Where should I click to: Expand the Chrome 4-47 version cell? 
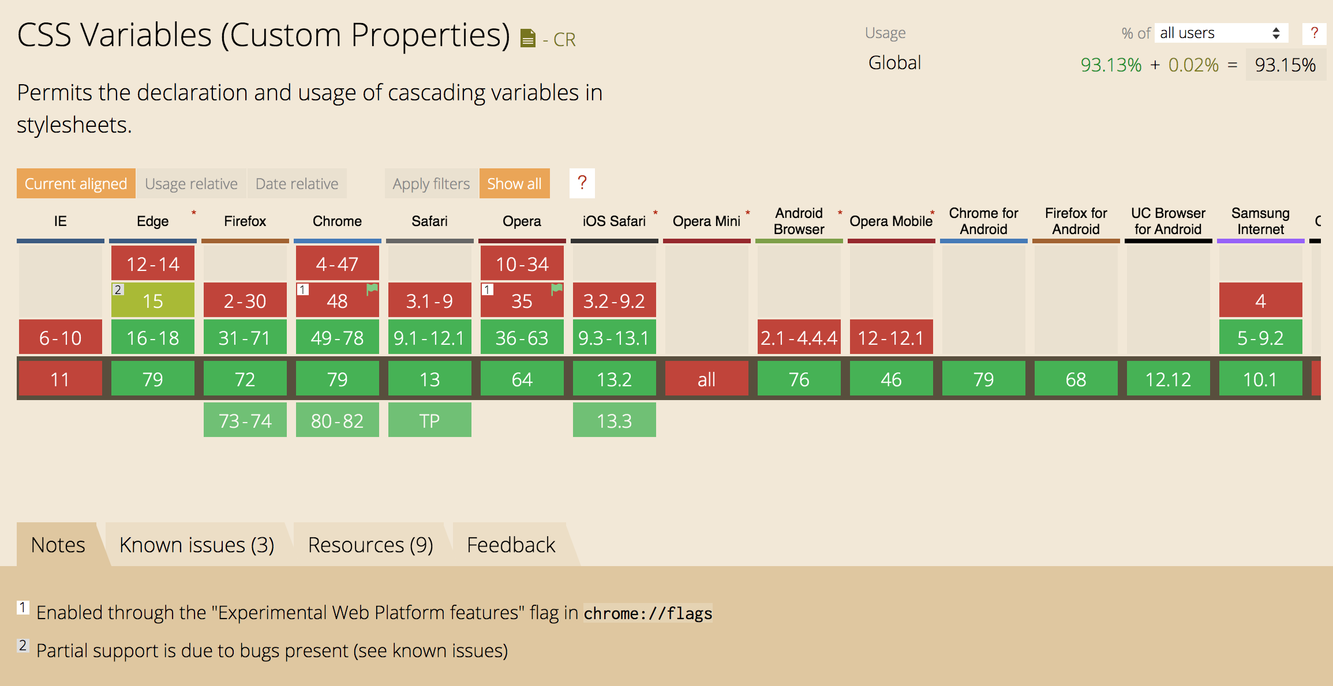[x=337, y=264]
